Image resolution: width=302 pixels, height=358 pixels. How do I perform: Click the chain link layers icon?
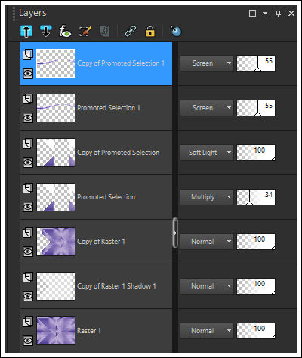click(x=131, y=32)
